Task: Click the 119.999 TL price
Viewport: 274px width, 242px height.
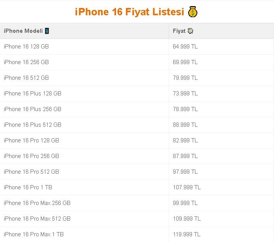Action: pyautogui.click(x=187, y=234)
